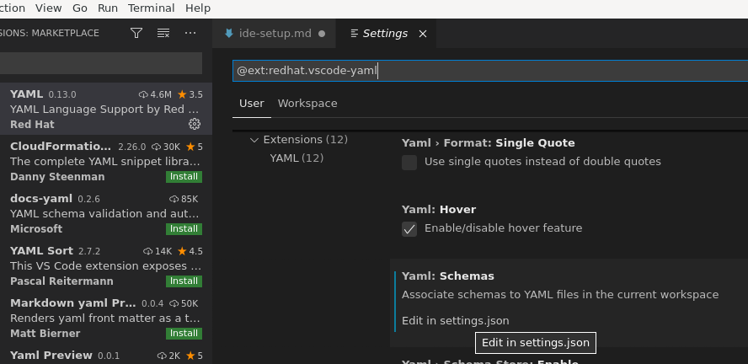The image size is (748, 364).
Task: Click the download count icon for Yaml Preview
Action: pyautogui.click(x=162, y=356)
